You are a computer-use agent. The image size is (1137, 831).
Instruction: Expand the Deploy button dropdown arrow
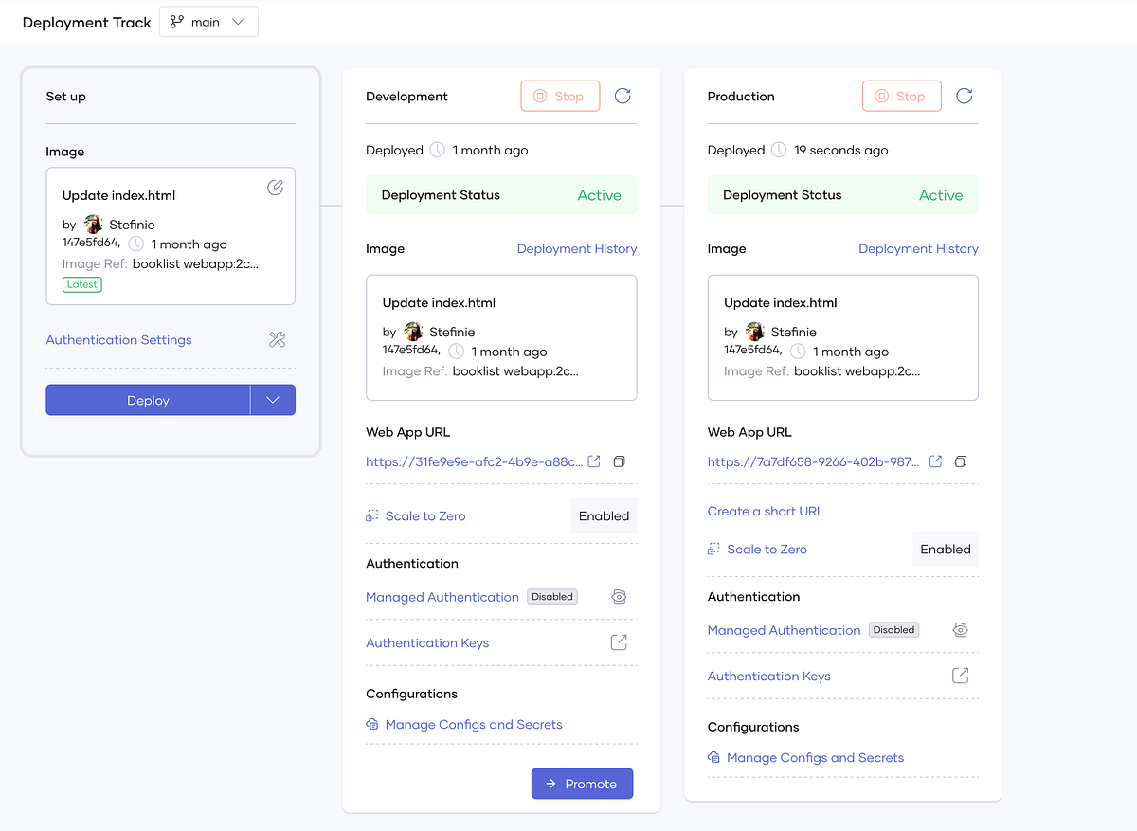(x=273, y=400)
